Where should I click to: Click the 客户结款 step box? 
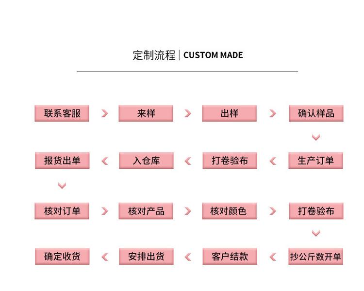click(x=230, y=257)
